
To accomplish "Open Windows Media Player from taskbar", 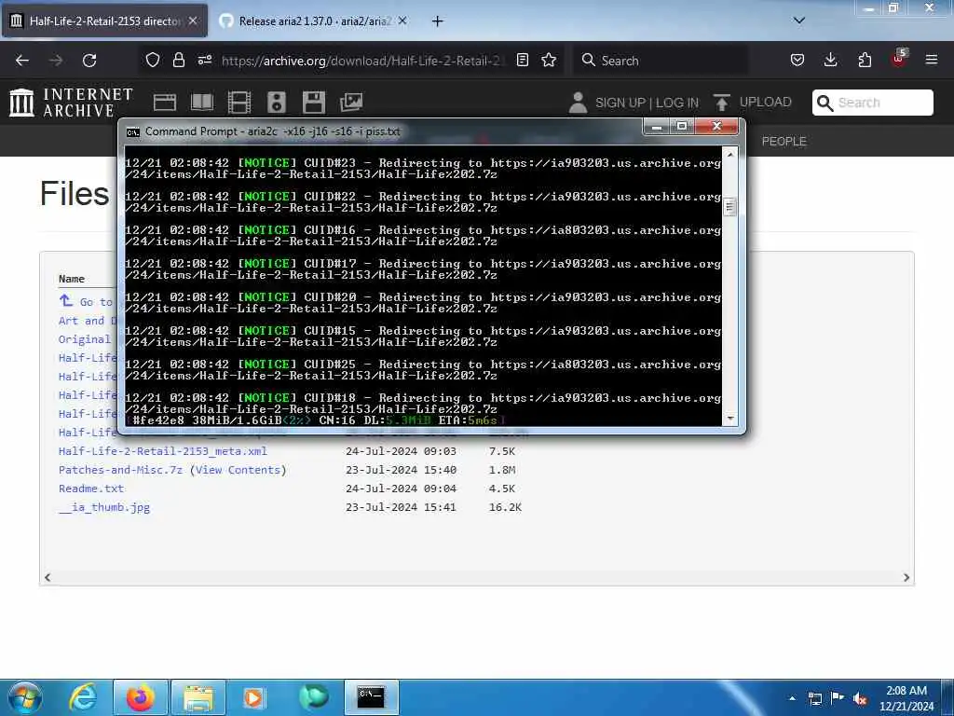I will point(252,697).
